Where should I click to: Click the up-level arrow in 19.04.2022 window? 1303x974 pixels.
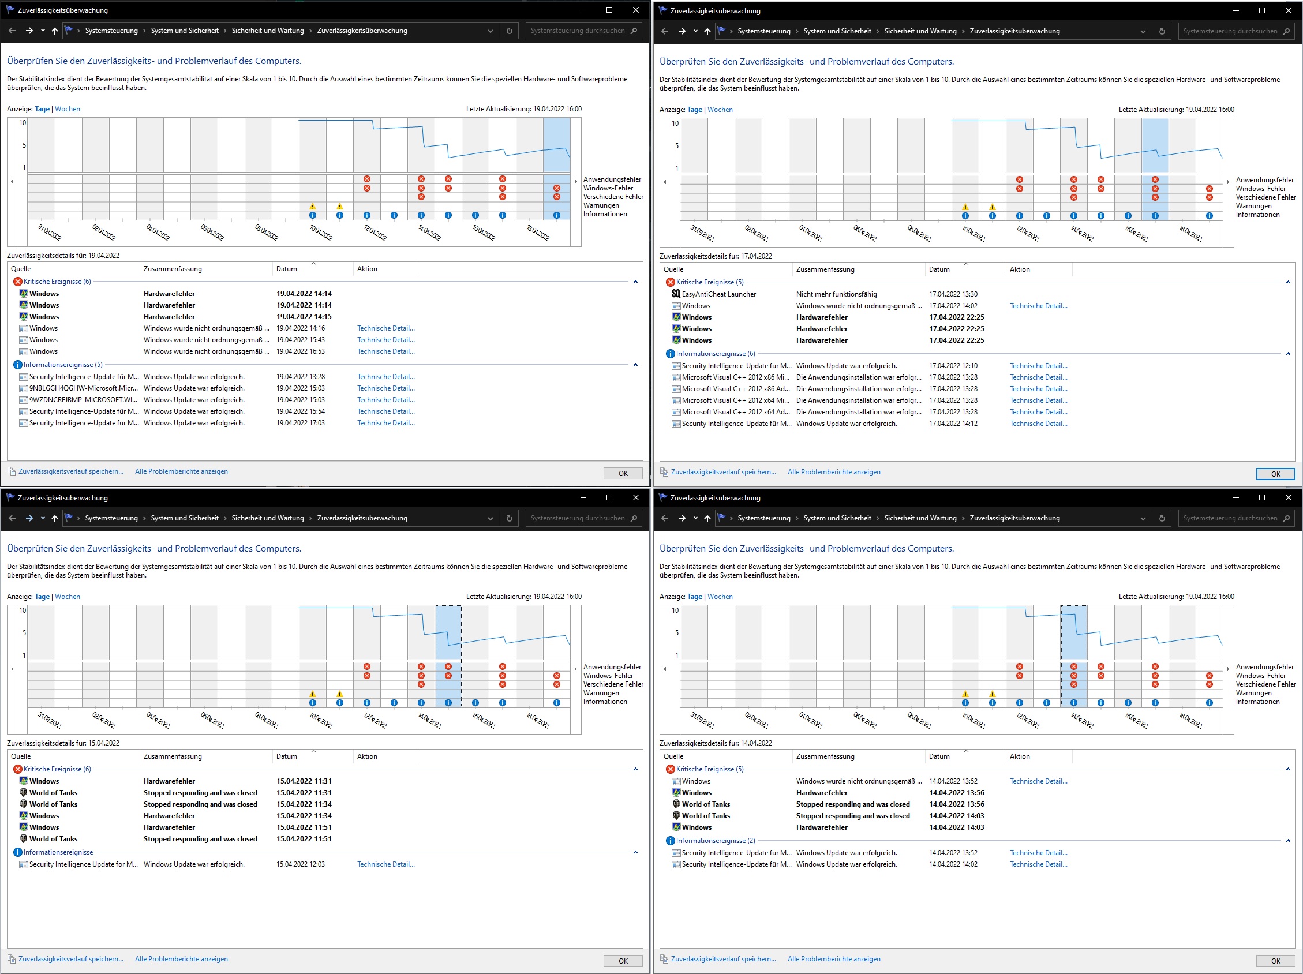point(55,31)
